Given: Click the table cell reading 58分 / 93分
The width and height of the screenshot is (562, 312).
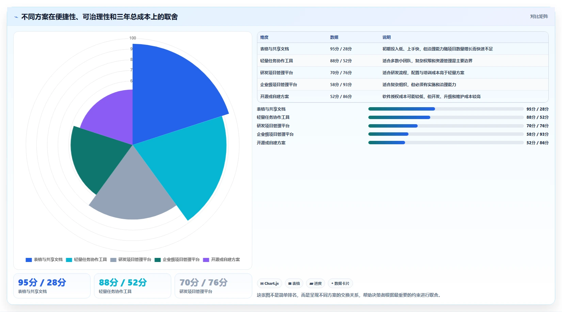Looking at the screenshot, I should 341,85.
